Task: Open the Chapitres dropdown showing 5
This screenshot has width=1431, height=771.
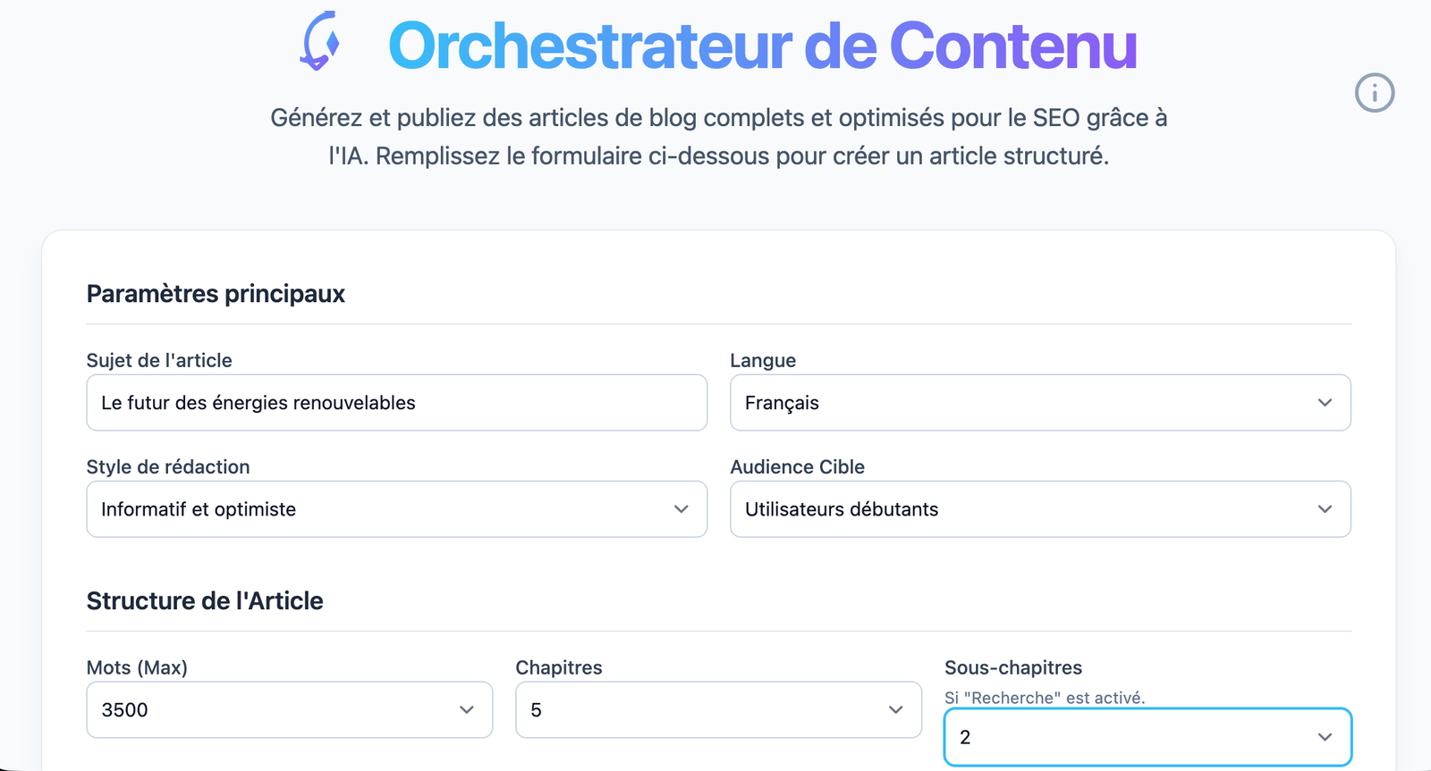Action: 718,709
